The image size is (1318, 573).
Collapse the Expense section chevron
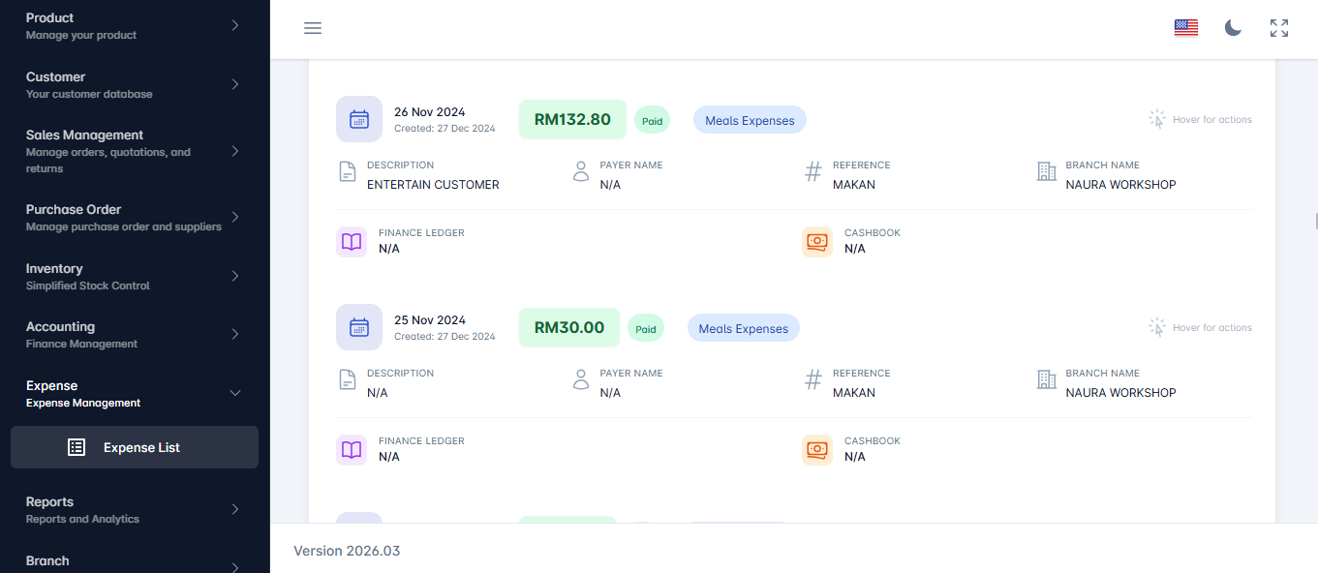(235, 393)
